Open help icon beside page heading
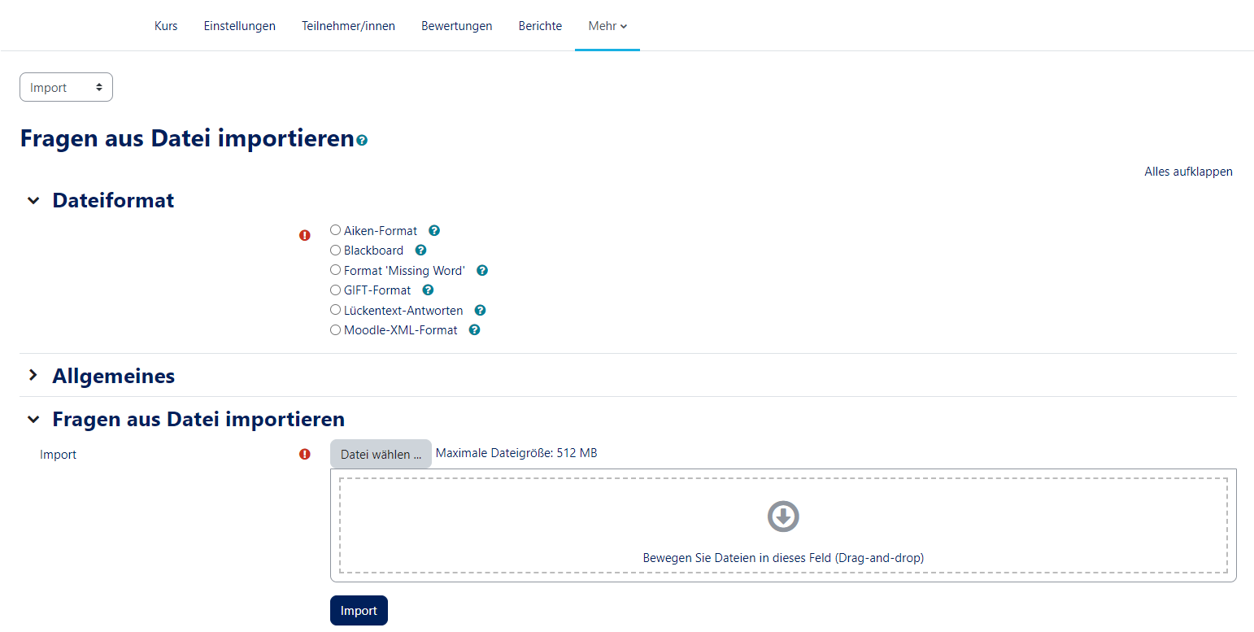Screen dimensions: 1254x632 click(x=362, y=141)
